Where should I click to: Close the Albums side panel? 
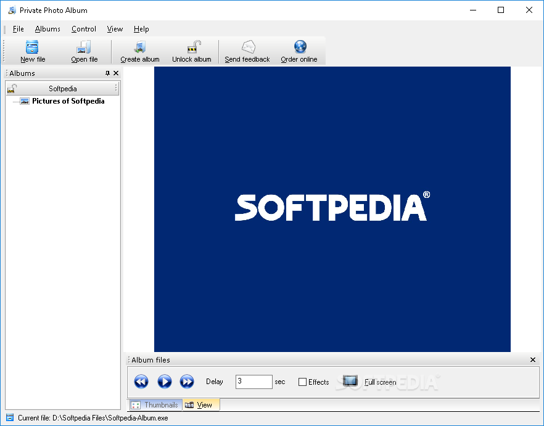coord(116,73)
